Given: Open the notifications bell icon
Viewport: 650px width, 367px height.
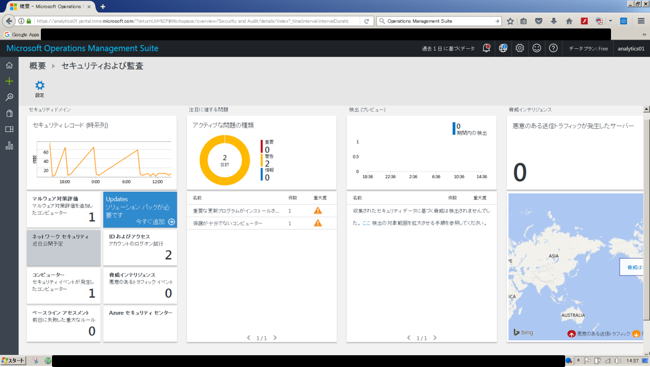Looking at the screenshot, I should pyautogui.click(x=486, y=48).
